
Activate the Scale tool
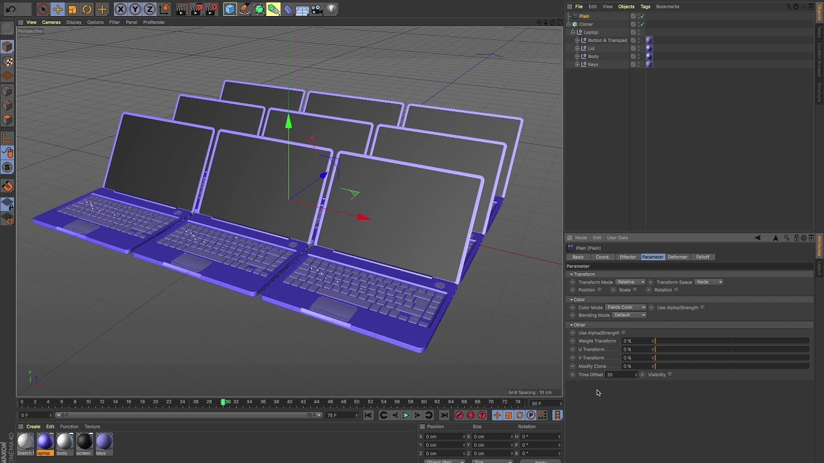coord(72,9)
